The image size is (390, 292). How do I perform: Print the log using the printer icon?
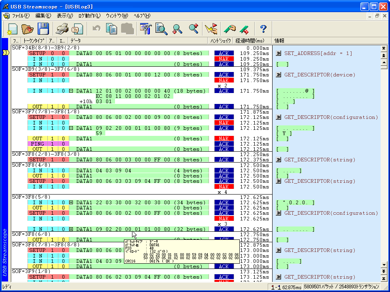(62, 29)
